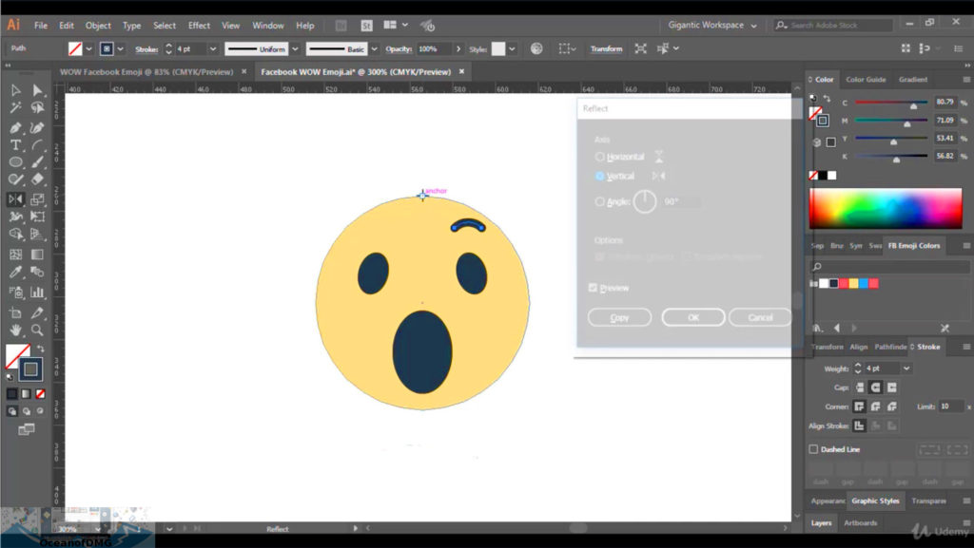
Task: Open Basic brush definition dropdown
Action: (374, 49)
